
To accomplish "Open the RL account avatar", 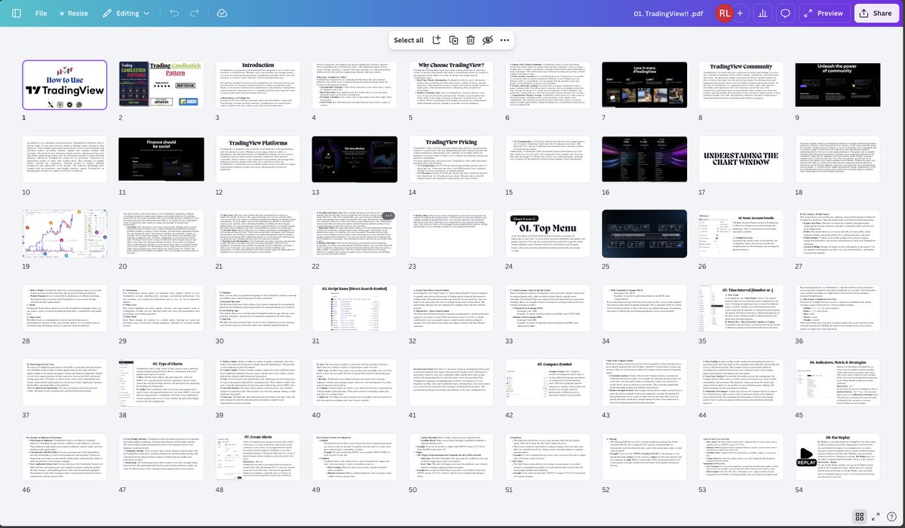I will click(724, 14).
